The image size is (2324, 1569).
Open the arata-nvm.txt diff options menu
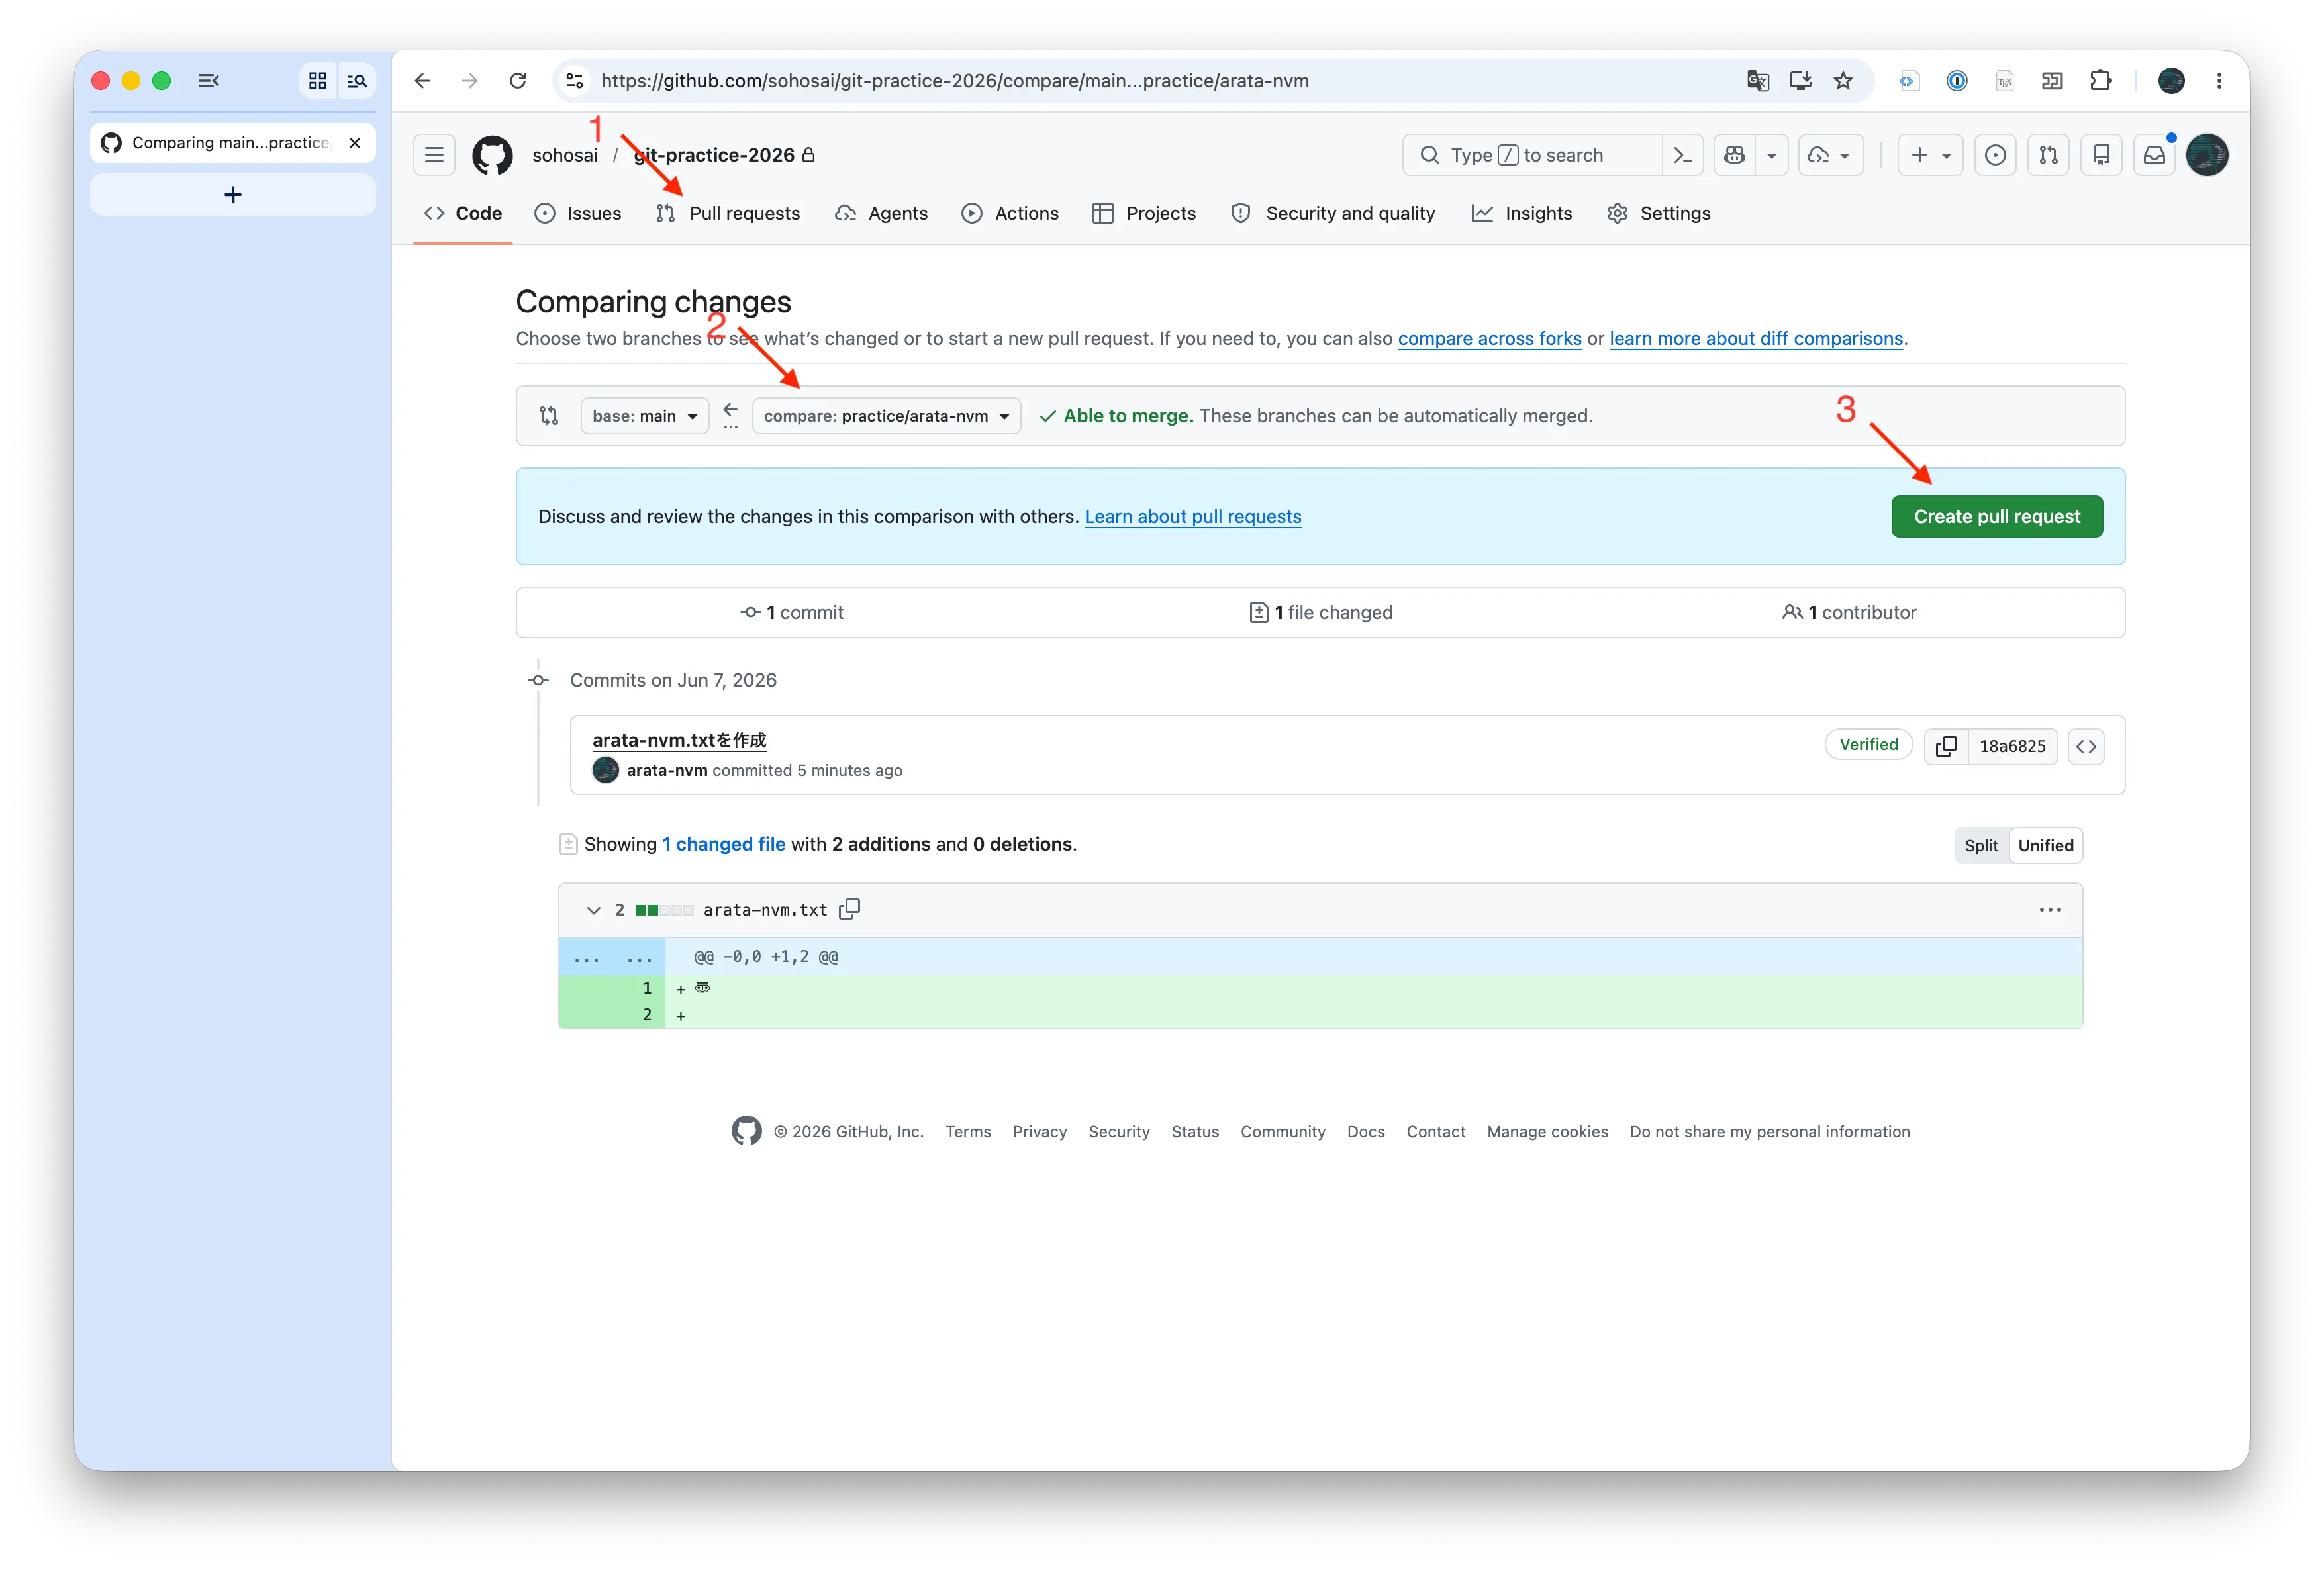pos(2049,910)
